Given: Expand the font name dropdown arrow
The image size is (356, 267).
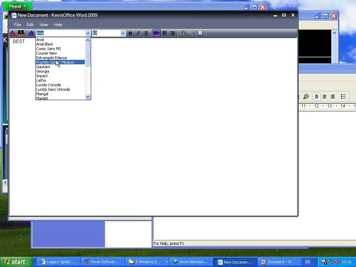Looking at the screenshot, I should point(88,33).
